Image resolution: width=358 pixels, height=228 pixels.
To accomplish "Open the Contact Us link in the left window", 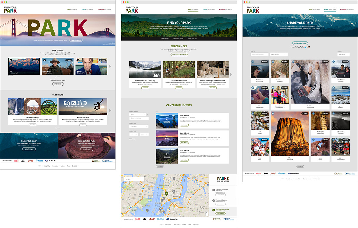I will (75, 166).
